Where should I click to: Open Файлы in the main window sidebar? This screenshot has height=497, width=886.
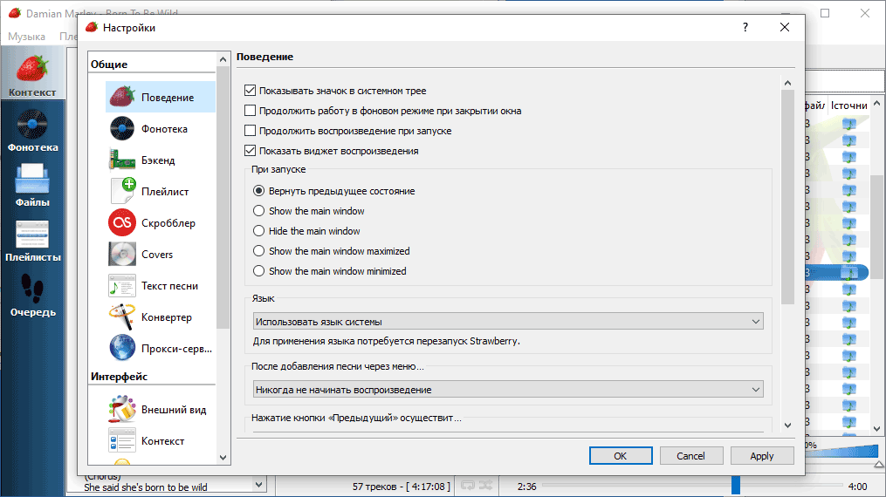(x=32, y=186)
